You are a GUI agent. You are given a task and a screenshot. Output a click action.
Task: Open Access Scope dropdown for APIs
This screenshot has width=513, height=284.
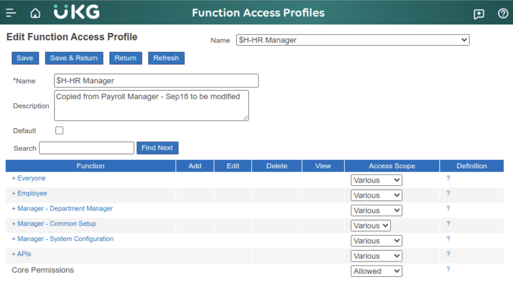coord(376,256)
